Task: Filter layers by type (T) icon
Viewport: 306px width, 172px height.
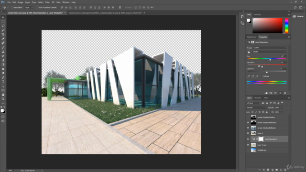Action: click(x=271, y=103)
